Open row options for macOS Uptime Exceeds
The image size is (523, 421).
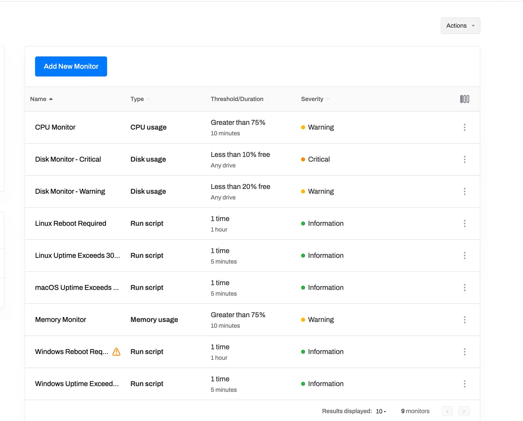(464, 288)
